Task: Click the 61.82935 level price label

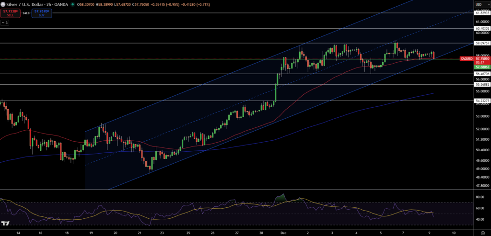Action: click(x=481, y=13)
